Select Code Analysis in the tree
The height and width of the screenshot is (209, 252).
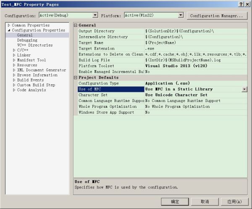[31, 90]
